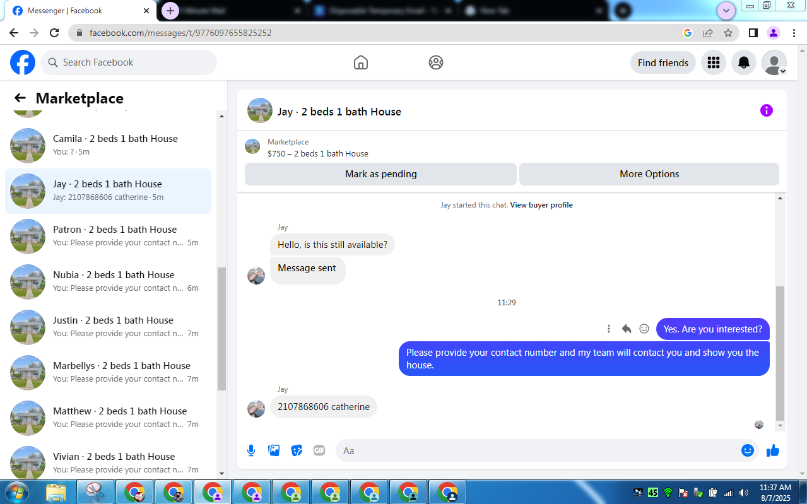The width and height of the screenshot is (807, 504).
Task: Click the address bar URL
Action: 180,33
